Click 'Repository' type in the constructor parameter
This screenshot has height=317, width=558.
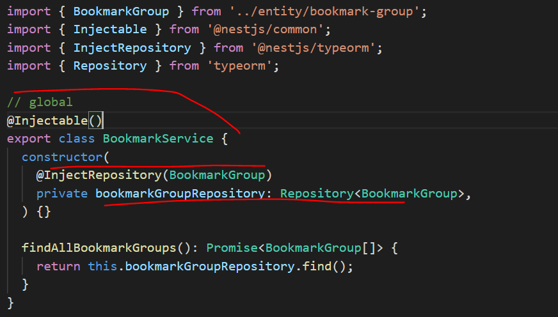pyautogui.click(x=317, y=194)
